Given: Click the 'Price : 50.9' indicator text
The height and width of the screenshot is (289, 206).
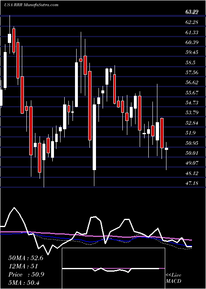Looking at the screenshot, I should click(x=26, y=275).
